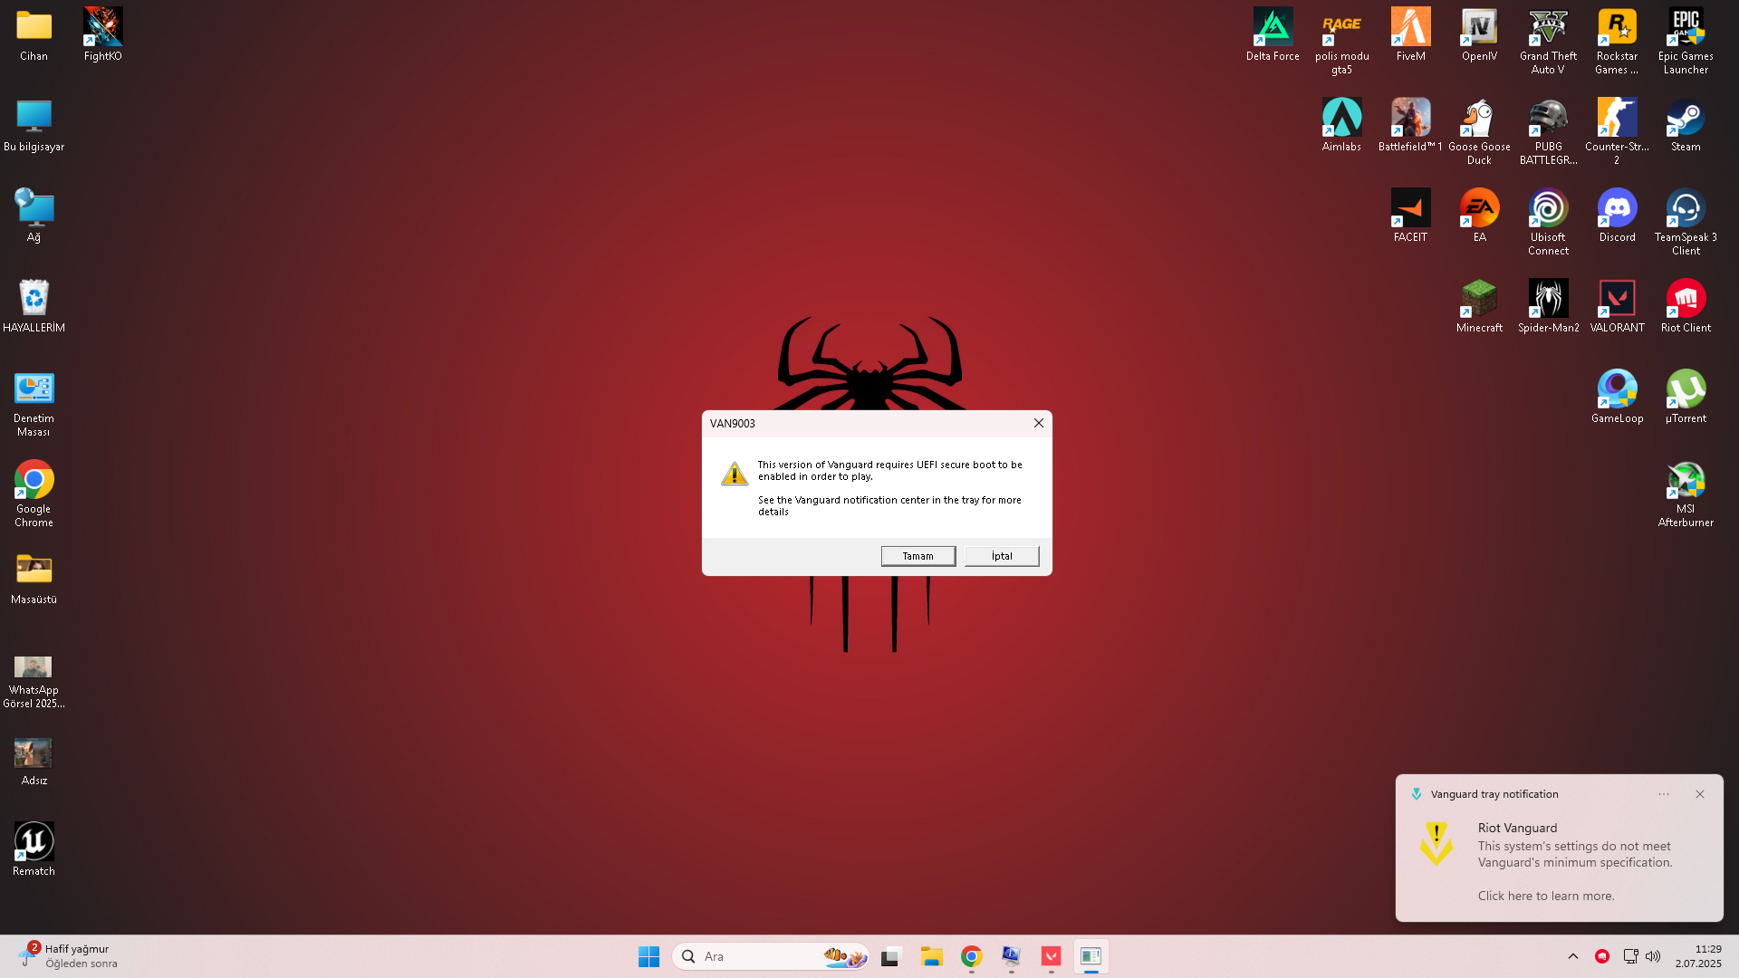
Task: Open Vanguard notification options menu
Action: point(1664,794)
